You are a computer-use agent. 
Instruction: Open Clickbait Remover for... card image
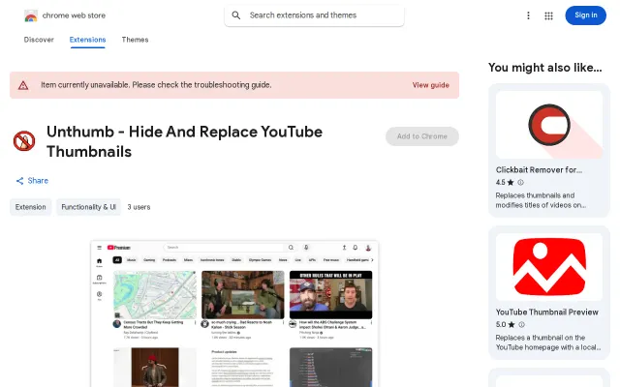click(x=549, y=125)
